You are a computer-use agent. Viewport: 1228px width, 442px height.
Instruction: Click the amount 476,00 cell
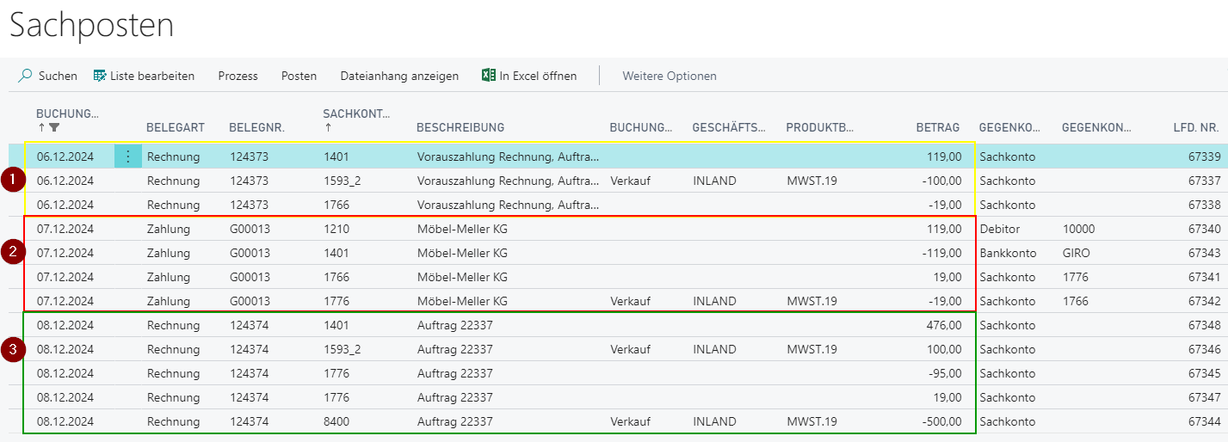click(943, 325)
